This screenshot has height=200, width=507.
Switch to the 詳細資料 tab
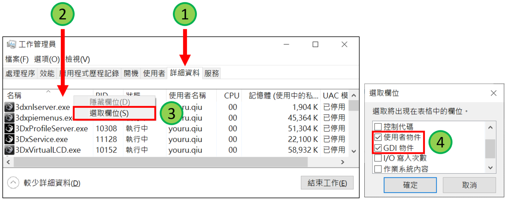pyautogui.click(x=185, y=73)
